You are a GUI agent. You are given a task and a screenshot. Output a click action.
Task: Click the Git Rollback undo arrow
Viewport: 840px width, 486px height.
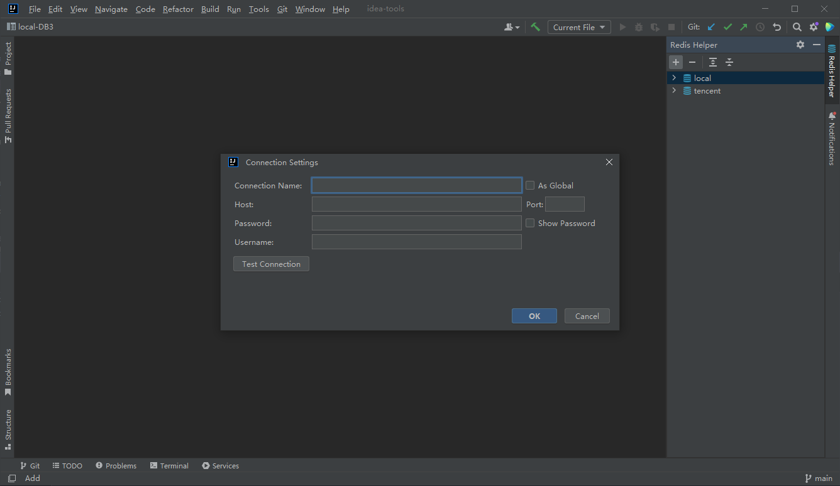pyautogui.click(x=776, y=27)
